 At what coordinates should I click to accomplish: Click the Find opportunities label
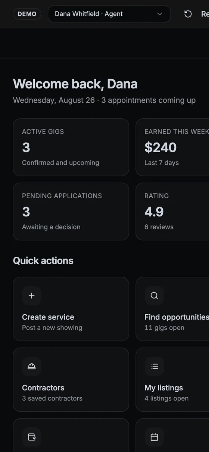pyautogui.click(x=177, y=317)
